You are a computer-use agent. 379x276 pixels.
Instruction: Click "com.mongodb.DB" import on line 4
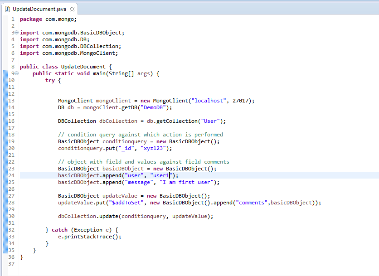point(64,39)
